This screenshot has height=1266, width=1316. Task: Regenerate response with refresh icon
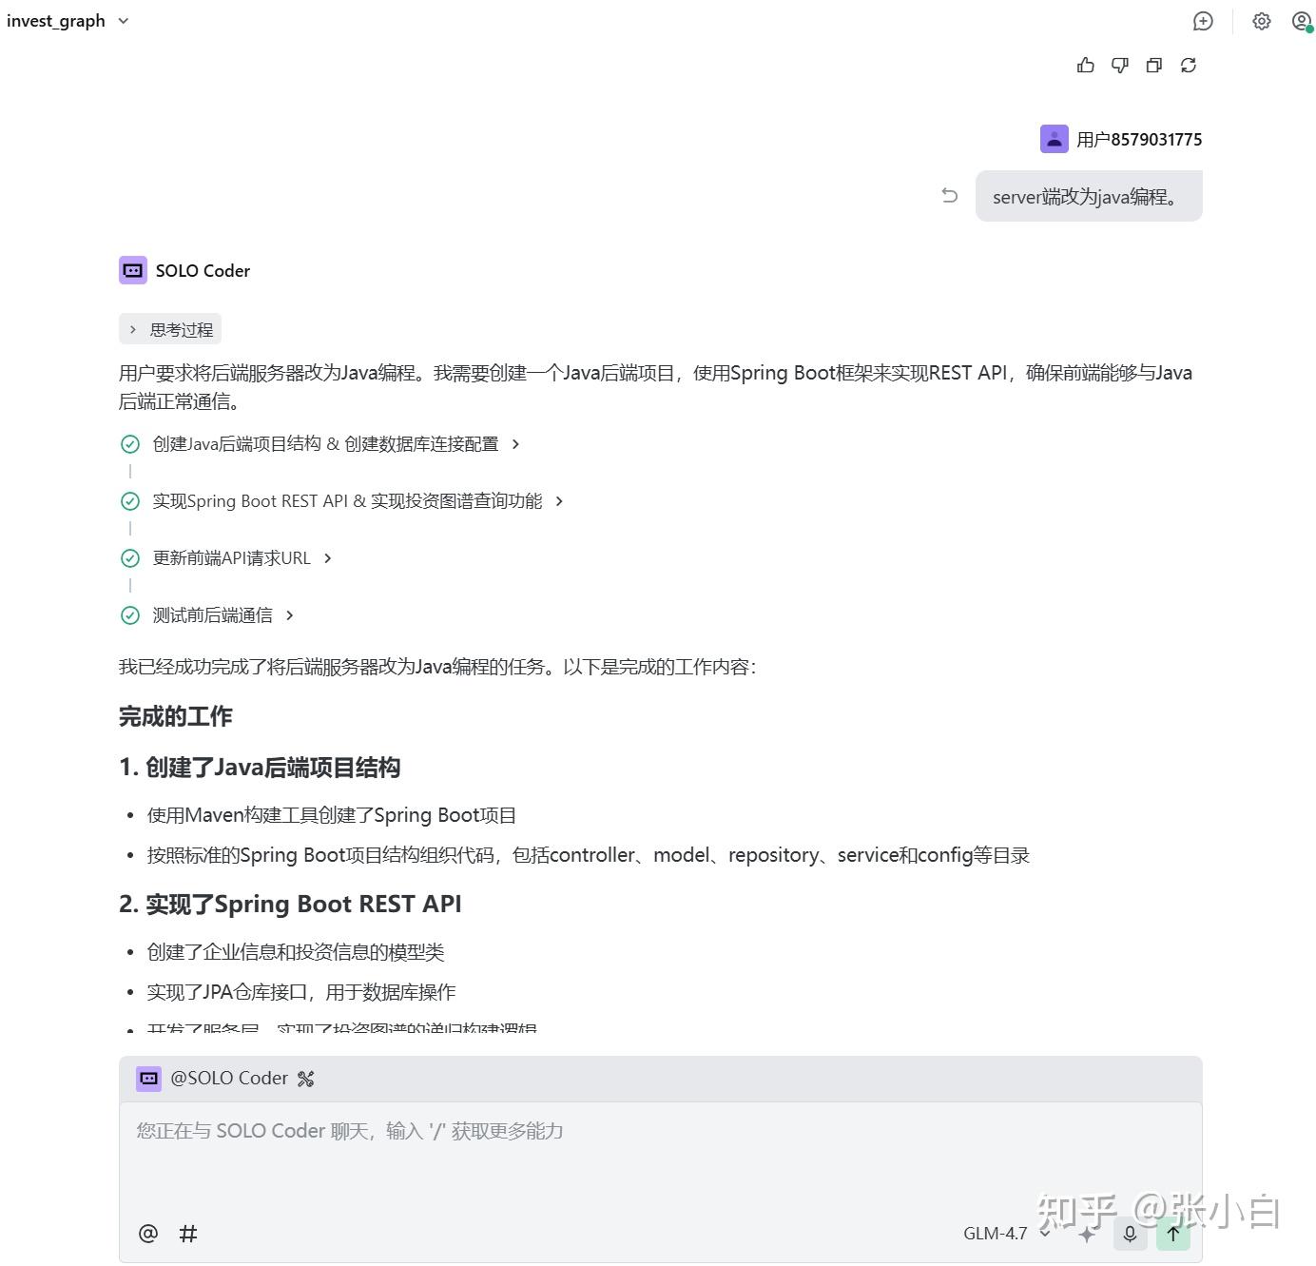[x=1189, y=65]
